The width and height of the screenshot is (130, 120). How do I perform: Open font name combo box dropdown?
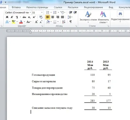point(30,13)
